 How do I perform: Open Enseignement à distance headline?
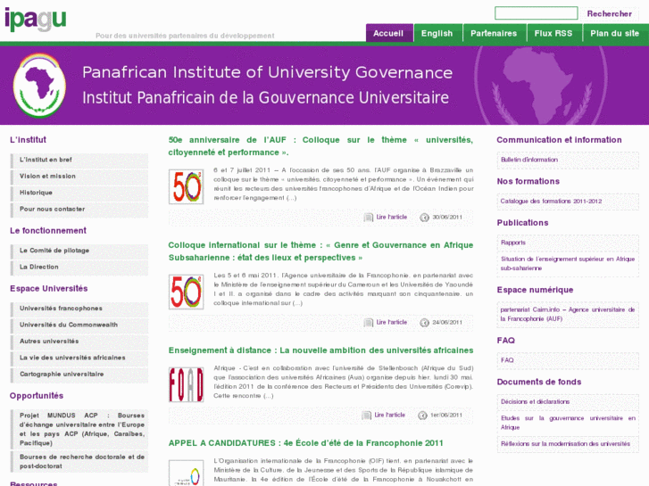click(320, 350)
